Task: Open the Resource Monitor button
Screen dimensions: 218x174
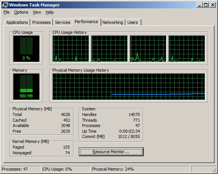Action: pos(111,152)
